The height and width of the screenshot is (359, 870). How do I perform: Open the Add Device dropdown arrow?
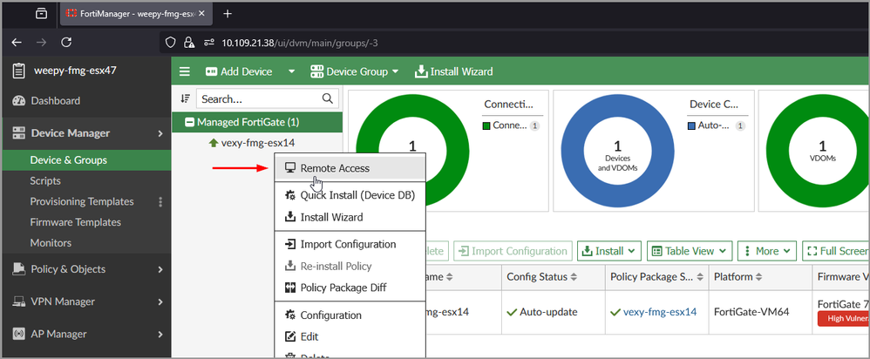(x=291, y=71)
